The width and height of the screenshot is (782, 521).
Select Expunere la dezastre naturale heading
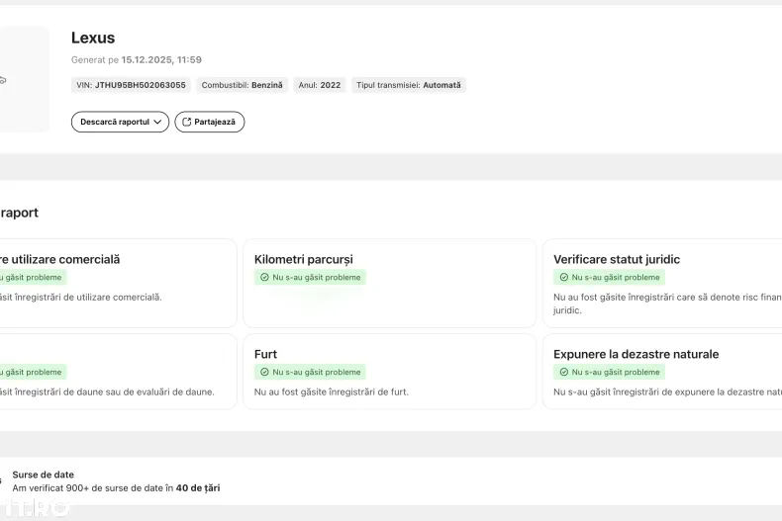(x=635, y=354)
